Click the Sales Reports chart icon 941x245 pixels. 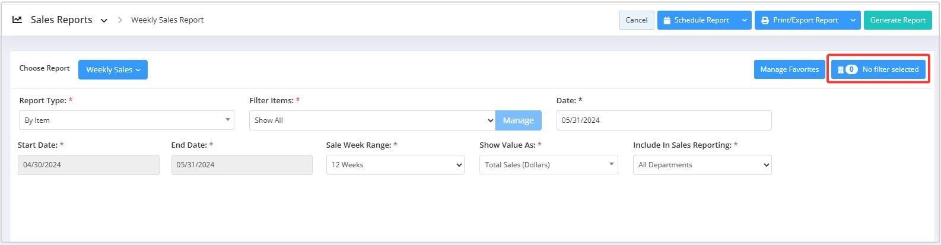tap(17, 20)
